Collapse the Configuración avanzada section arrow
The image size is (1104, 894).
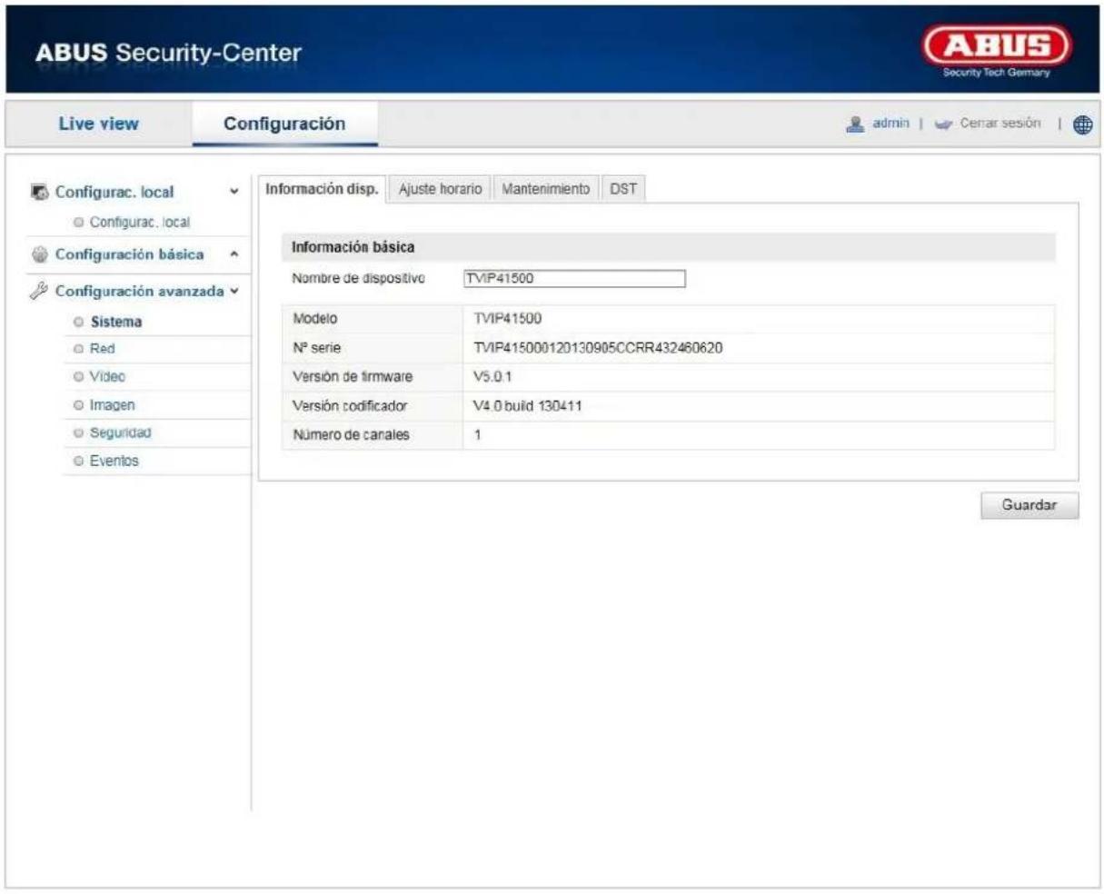tap(234, 292)
